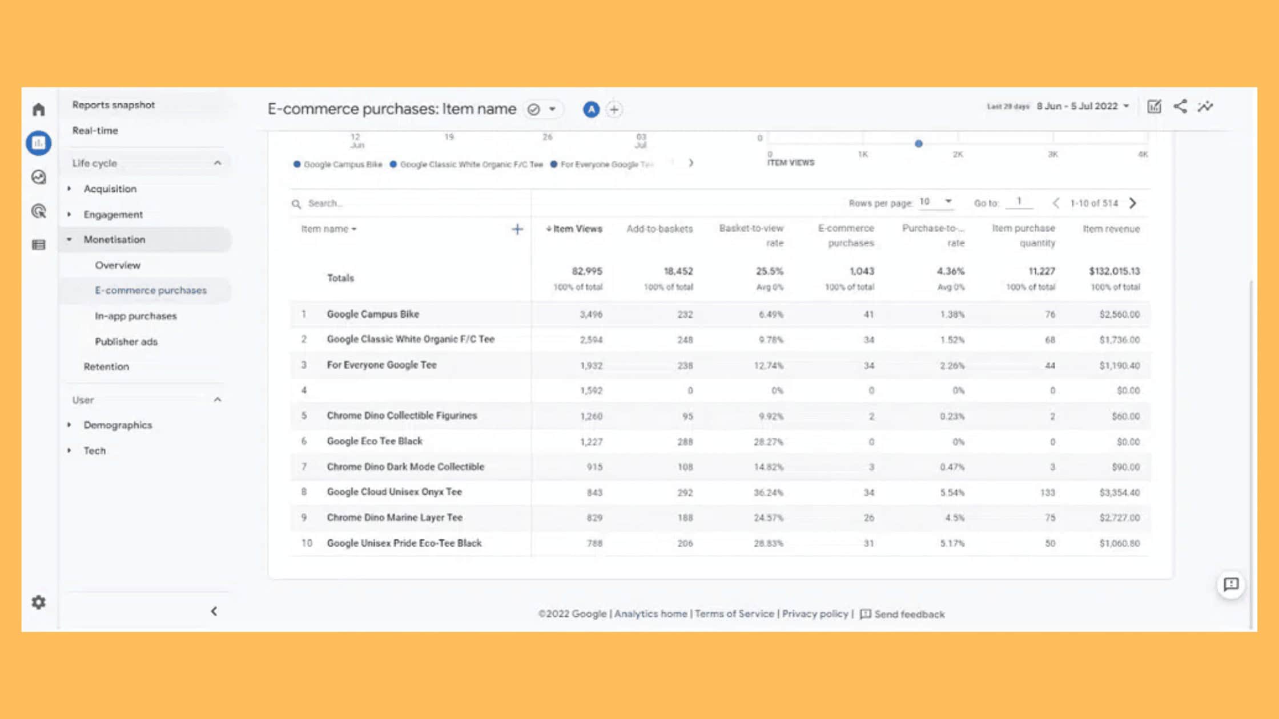Select Google Eco Tee Black row
This screenshot has height=719, width=1279.
pos(721,442)
